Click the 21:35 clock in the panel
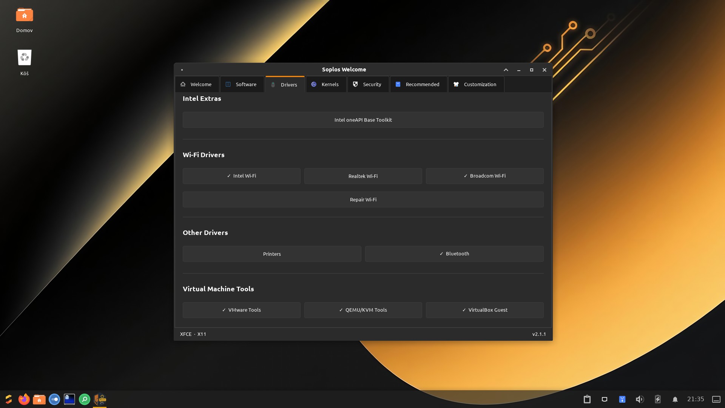Screen dimensions: 725x408 (696, 399)
